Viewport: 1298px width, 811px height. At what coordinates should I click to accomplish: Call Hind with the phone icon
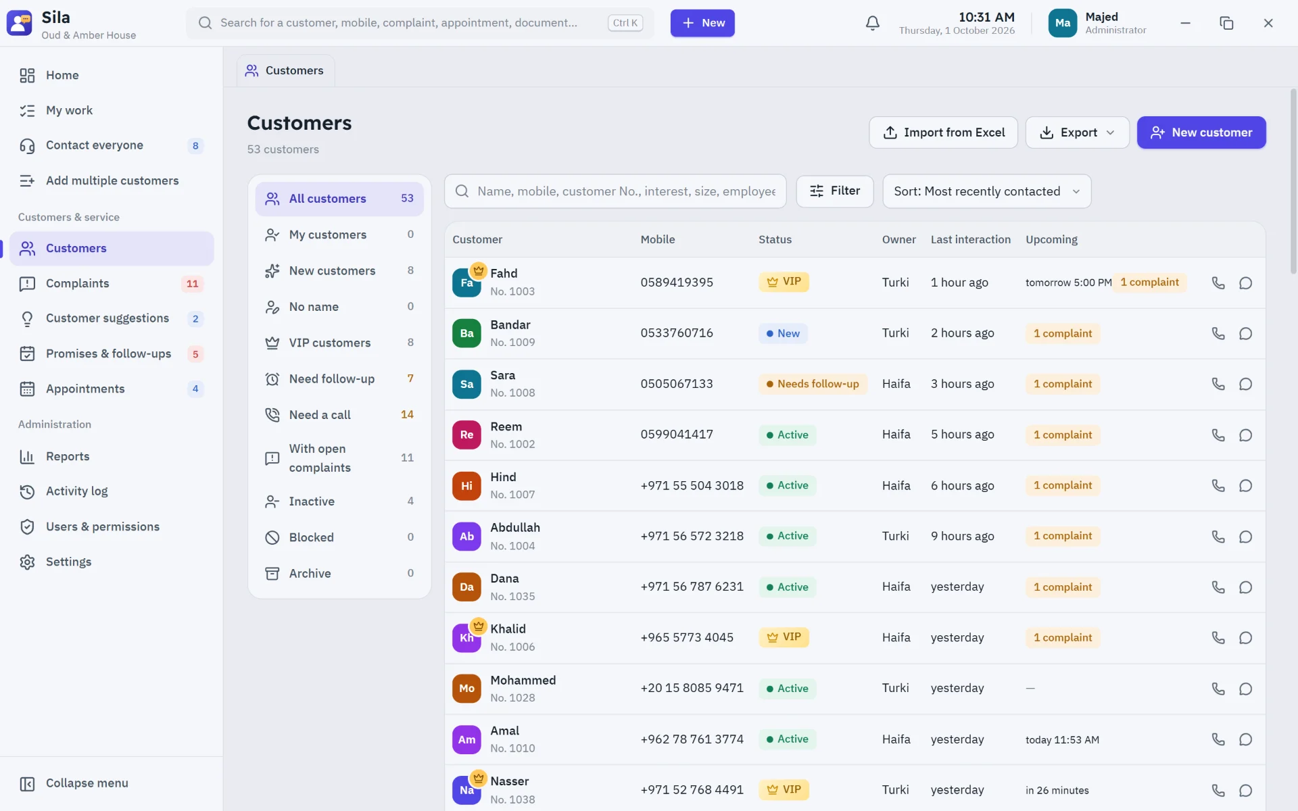[1218, 485]
